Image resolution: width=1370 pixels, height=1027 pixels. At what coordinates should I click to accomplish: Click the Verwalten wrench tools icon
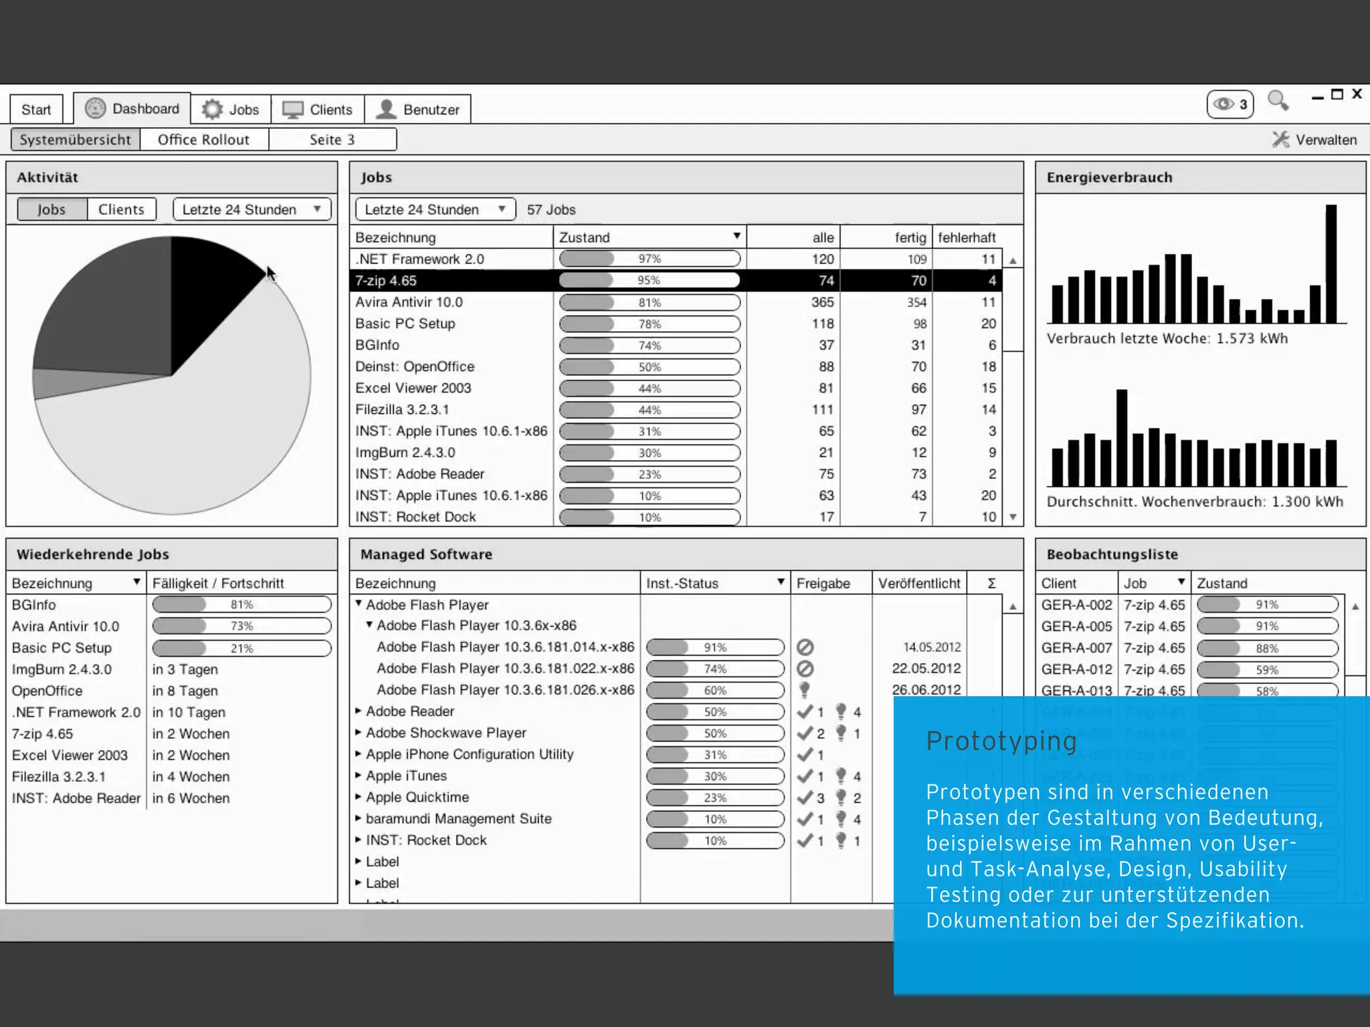1280,140
